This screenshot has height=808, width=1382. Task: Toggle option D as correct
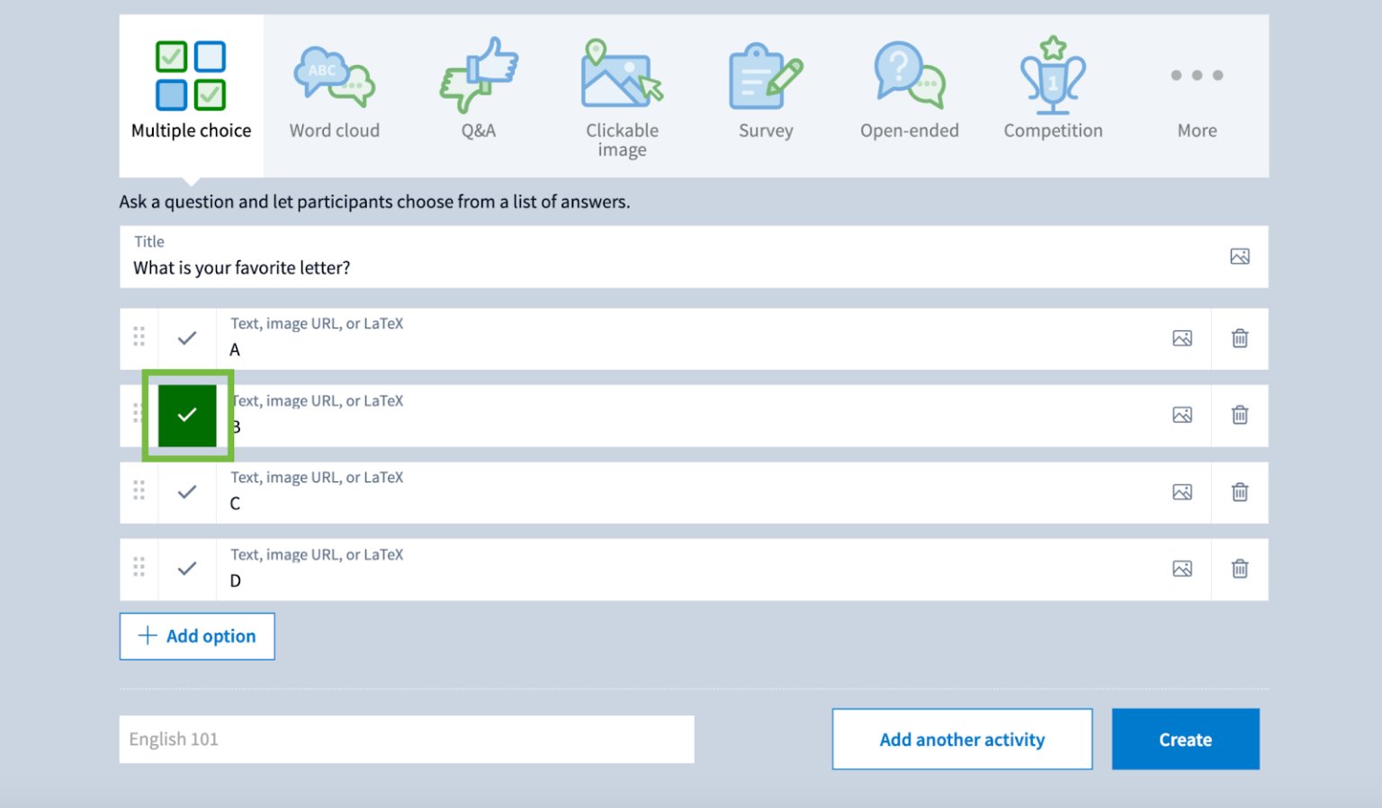(187, 569)
